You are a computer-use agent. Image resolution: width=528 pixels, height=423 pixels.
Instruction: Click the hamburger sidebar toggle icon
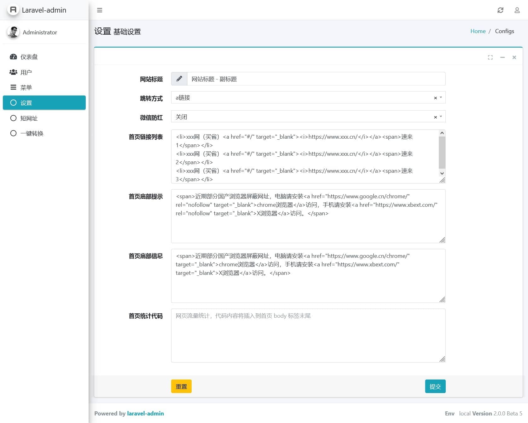tap(100, 10)
